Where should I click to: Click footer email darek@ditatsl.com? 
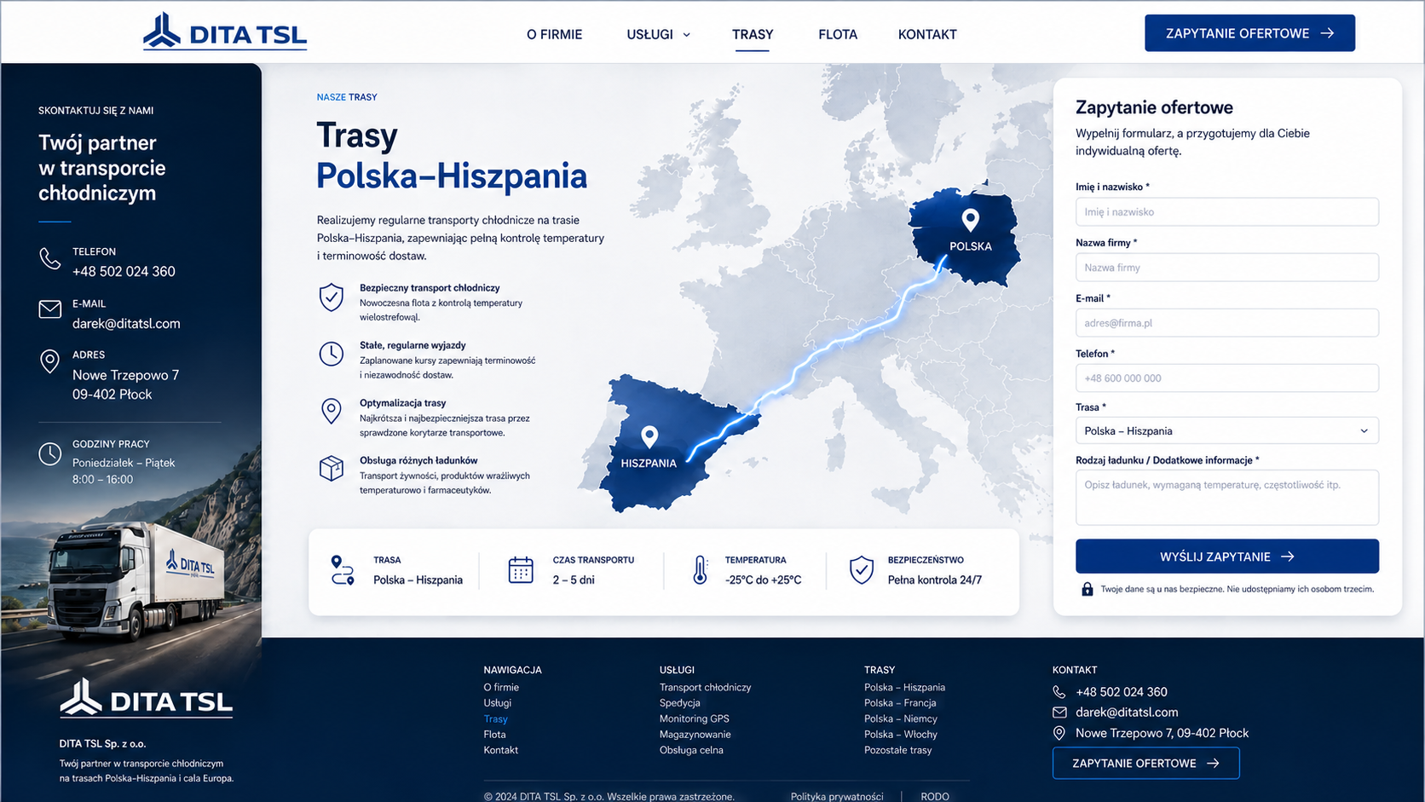click(x=1127, y=713)
